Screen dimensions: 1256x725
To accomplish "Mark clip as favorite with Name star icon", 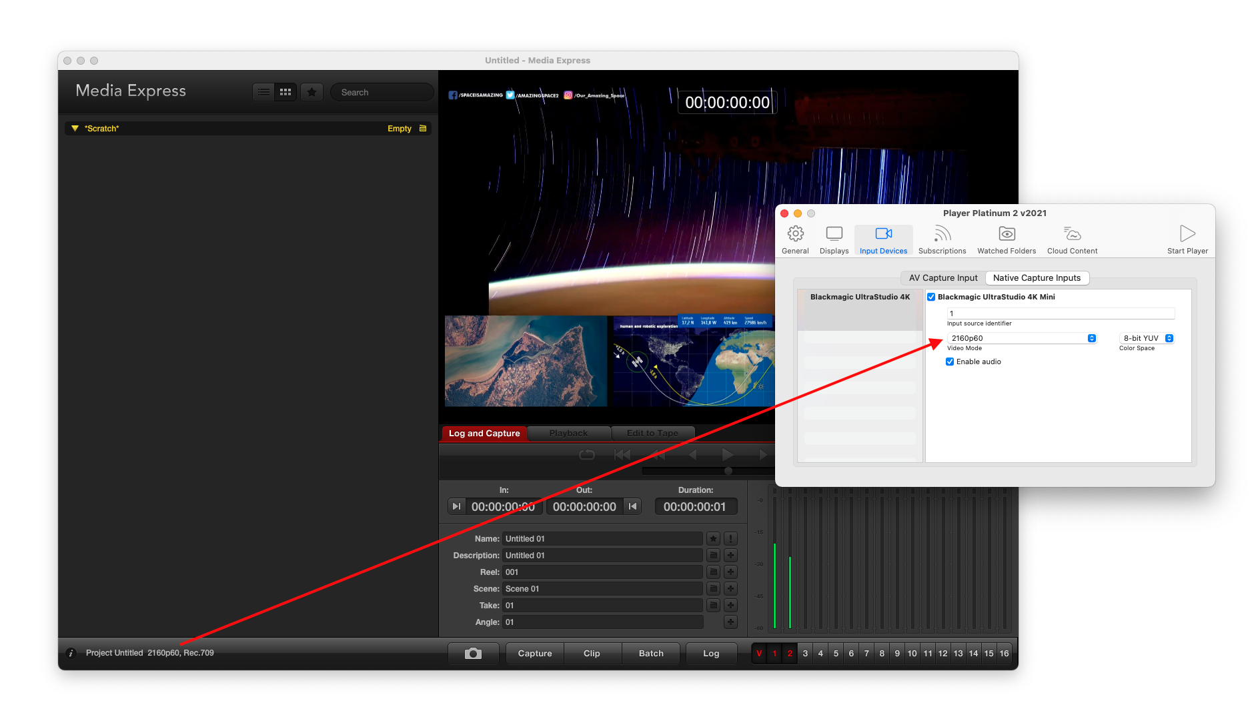I will [714, 539].
